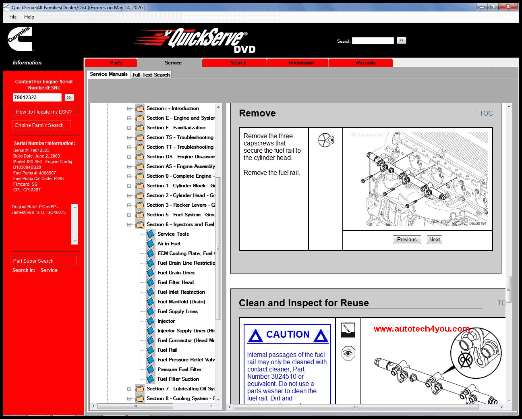This screenshot has width=522, height=419.
Task: Expand Section 1 - Cylinder Block node
Action: tap(129, 186)
